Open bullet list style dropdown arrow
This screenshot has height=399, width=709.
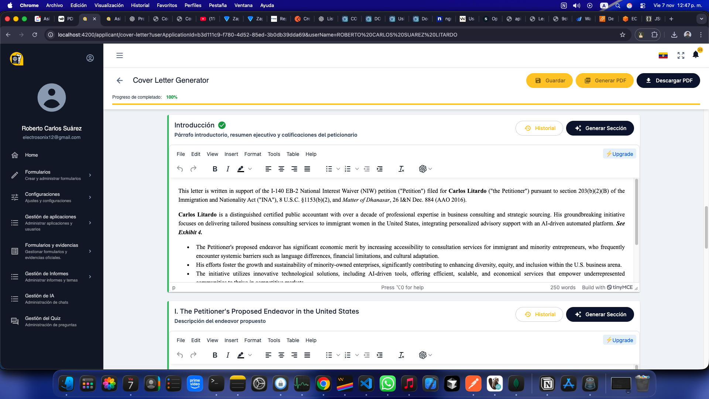[x=338, y=169]
